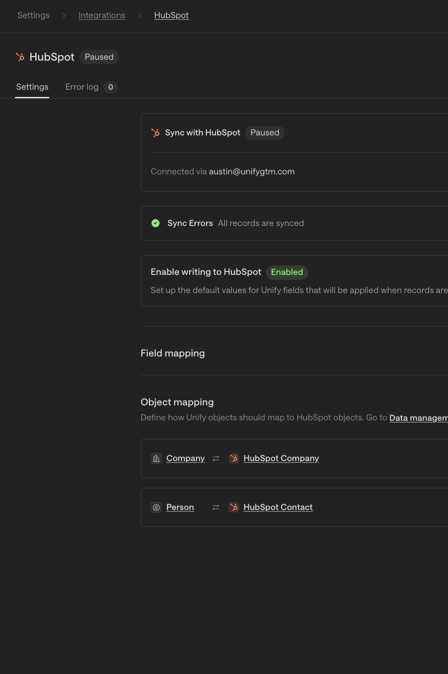Click the HubSpot logo beside the page title
This screenshot has width=448, height=674.
click(20, 57)
